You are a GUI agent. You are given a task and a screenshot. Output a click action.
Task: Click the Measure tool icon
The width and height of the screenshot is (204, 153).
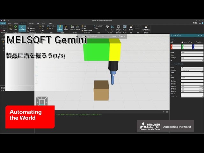(40, 26)
